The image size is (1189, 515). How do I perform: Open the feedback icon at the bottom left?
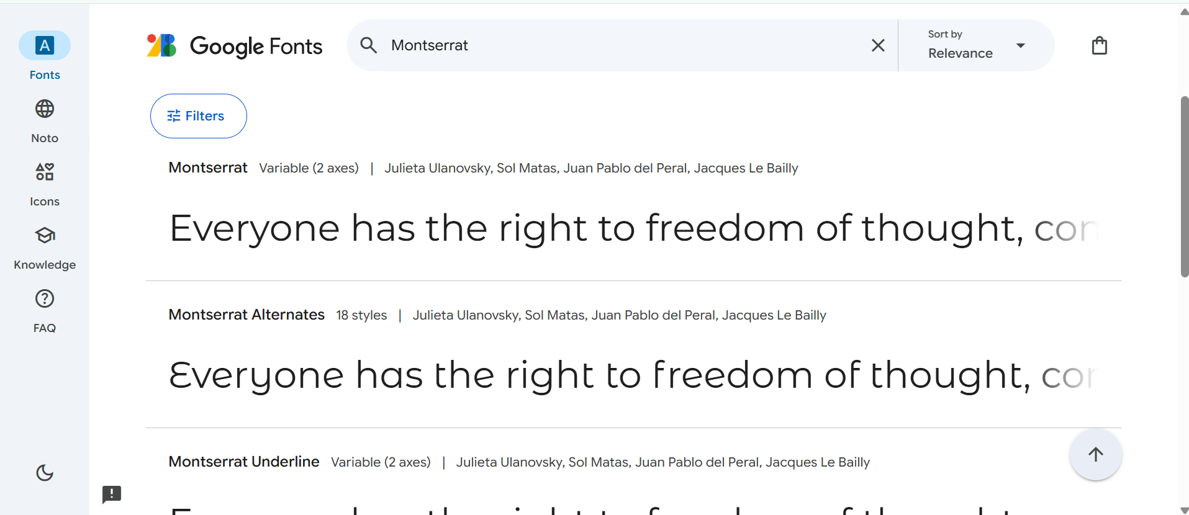click(112, 495)
